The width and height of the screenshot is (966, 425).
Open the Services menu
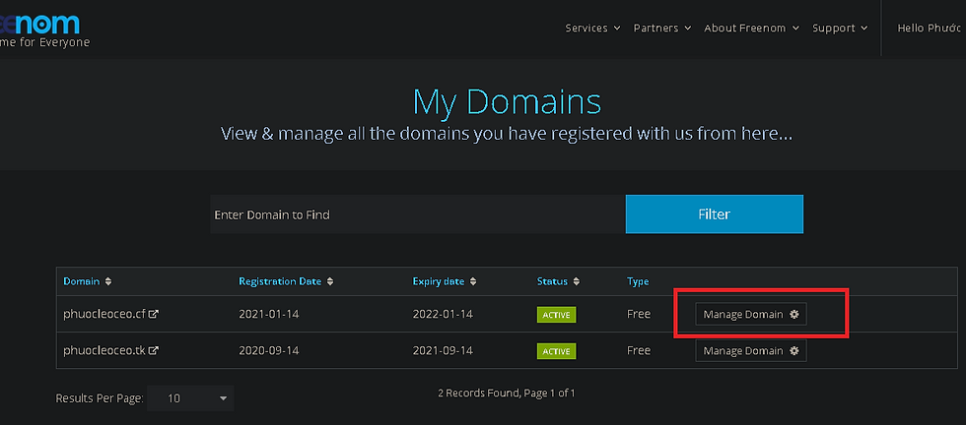592,29
